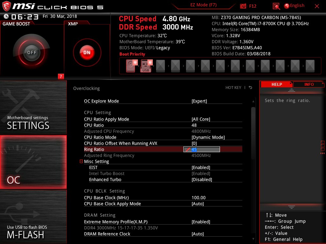Toggle the XMP ON button
This screenshot has width=326, height=244.
[87, 52]
